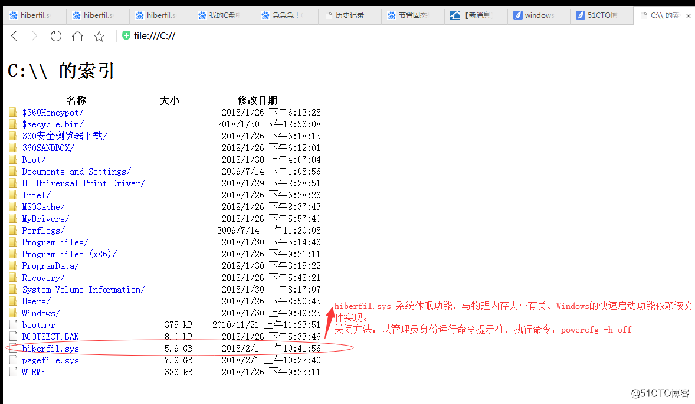Click the 5.9 GB size of hiberfil.sys
695x404 pixels.
coord(179,349)
